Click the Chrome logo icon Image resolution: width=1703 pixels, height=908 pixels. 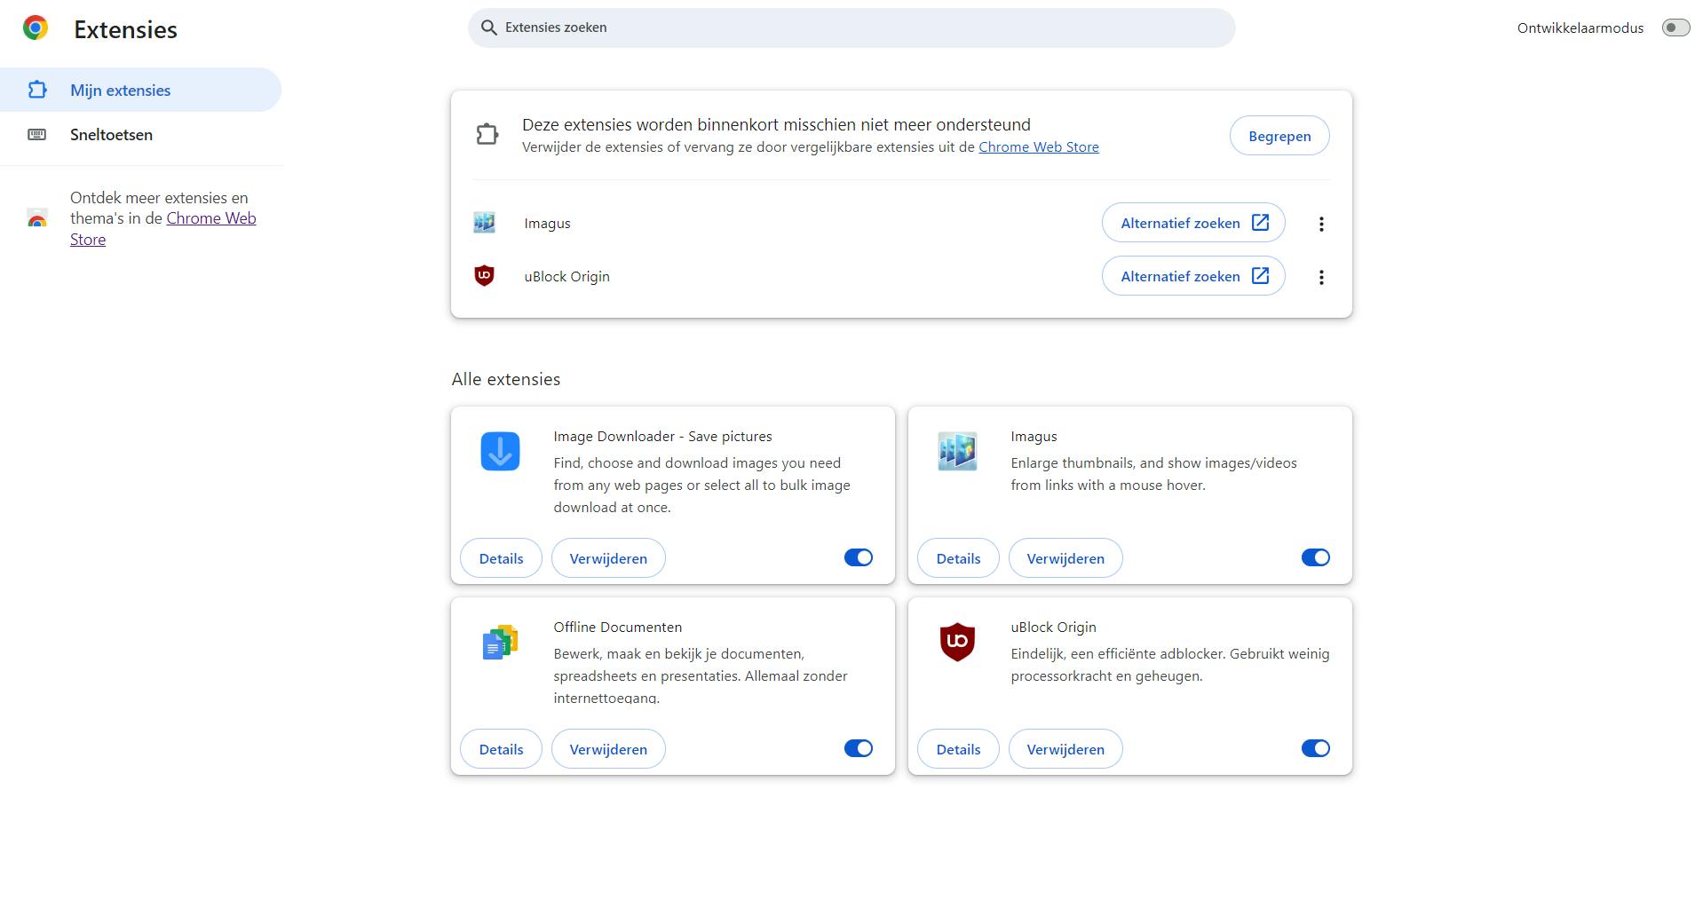pos(36,28)
